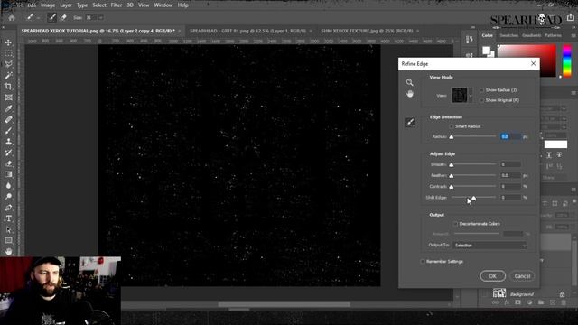Select the Rectangle shape tool
Image resolution: width=578 pixels, height=325 pixels.
(x=8, y=241)
